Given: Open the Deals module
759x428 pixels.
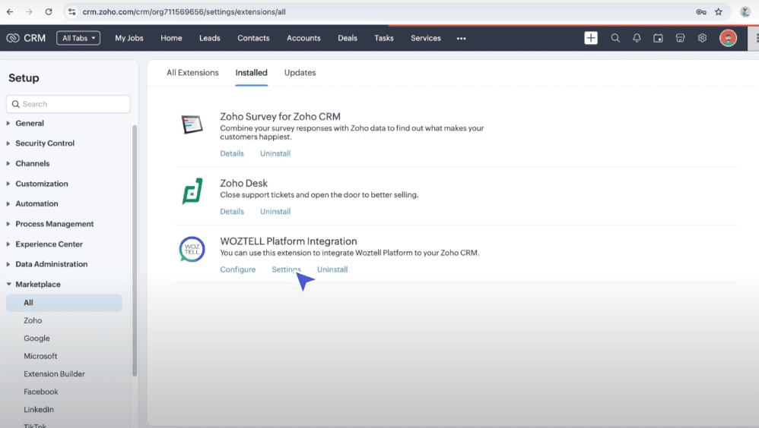Looking at the screenshot, I should coord(348,38).
